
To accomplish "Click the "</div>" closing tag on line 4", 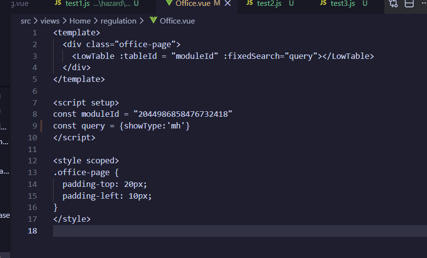I will 77,68.
